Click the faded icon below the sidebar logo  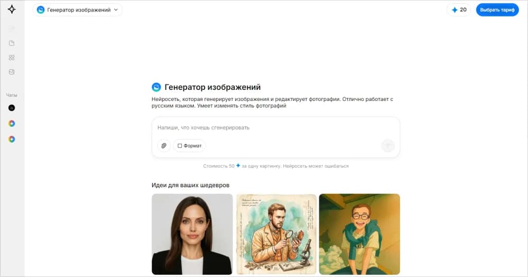(x=12, y=29)
